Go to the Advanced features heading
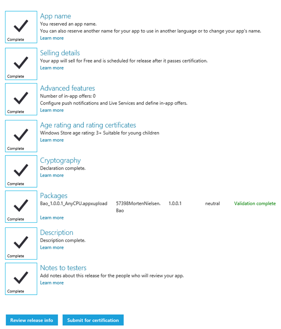 pyautogui.click(x=68, y=88)
